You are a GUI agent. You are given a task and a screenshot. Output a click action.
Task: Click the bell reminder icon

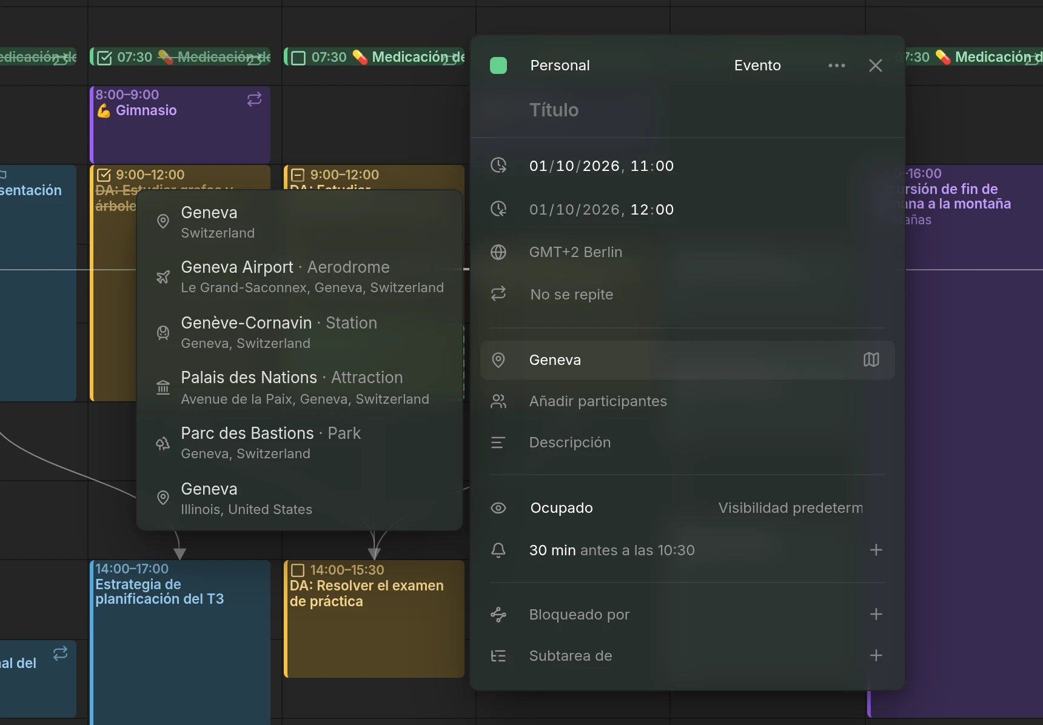[x=498, y=550]
